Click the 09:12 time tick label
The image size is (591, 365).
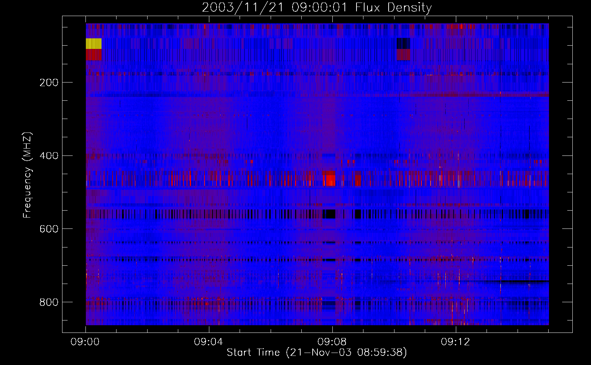pyautogui.click(x=455, y=342)
